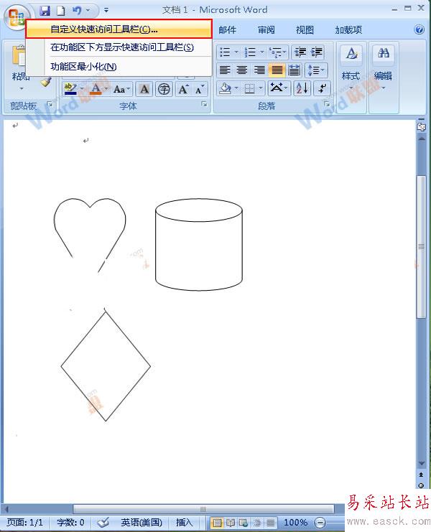Toggle character shading A button

(x=144, y=89)
